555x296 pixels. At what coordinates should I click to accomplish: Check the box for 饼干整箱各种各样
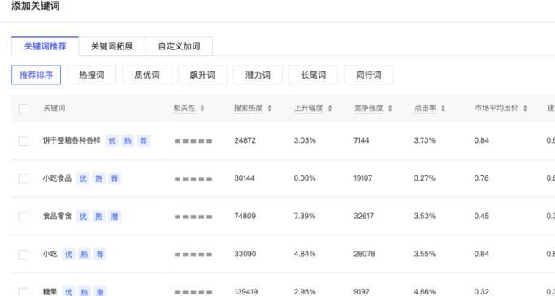point(24,141)
